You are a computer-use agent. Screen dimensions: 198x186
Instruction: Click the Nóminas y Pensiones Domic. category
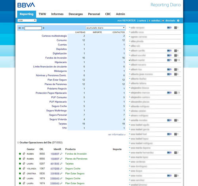pyautogui.click(x=51, y=75)
